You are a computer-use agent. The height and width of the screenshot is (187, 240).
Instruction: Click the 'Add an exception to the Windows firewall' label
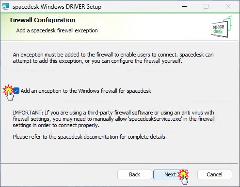pos(86,91)
